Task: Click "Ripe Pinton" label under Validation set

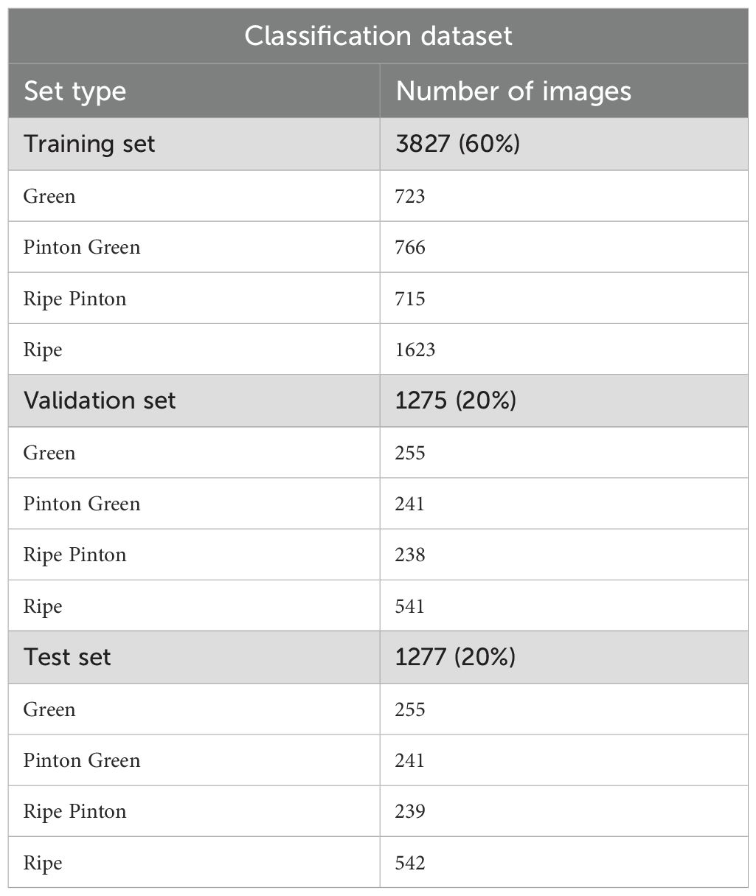Action: 74,555
